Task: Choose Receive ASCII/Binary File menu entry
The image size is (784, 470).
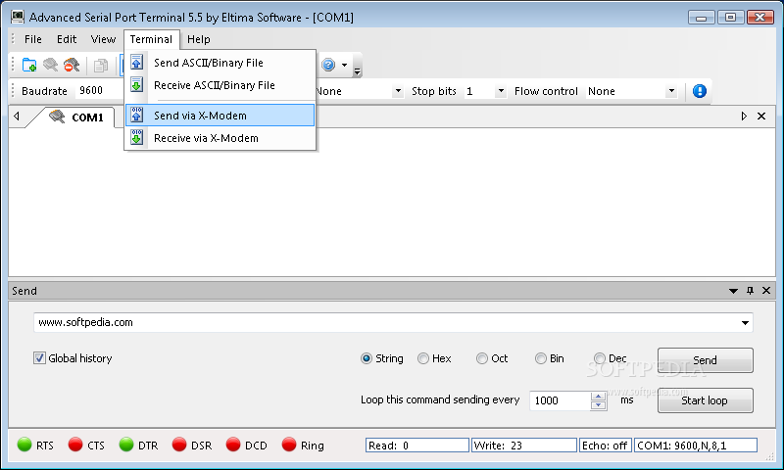Action: point(220,85)
